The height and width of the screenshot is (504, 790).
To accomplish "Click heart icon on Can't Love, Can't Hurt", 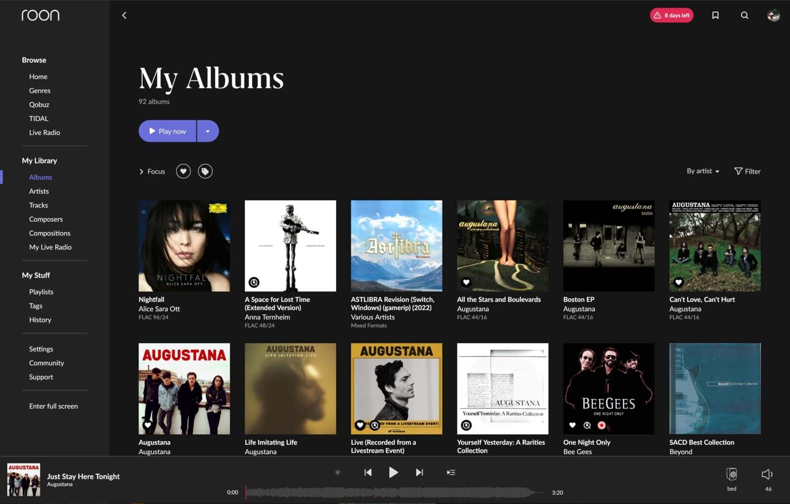I will point(678,282).
